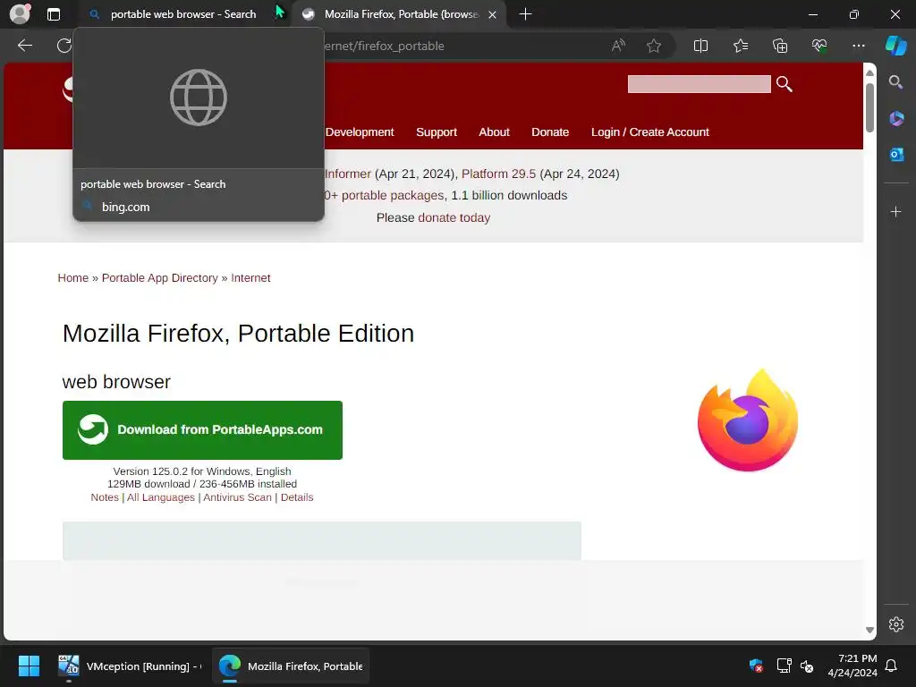Click Download from PortableApps.com button

coord(202,430)
